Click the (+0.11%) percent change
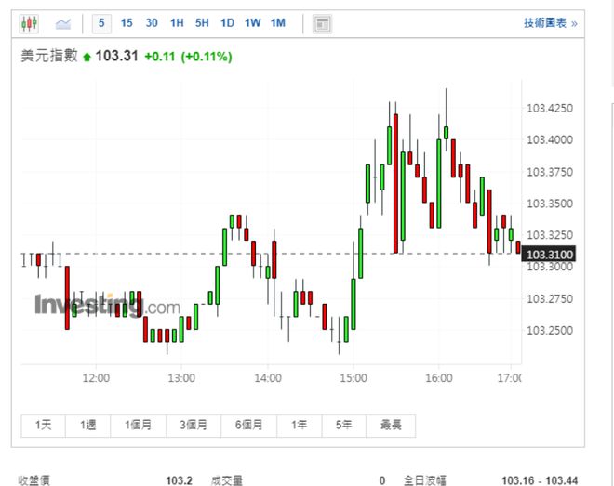Viewport: 614px width, 486px height. (x=207, y=57)
